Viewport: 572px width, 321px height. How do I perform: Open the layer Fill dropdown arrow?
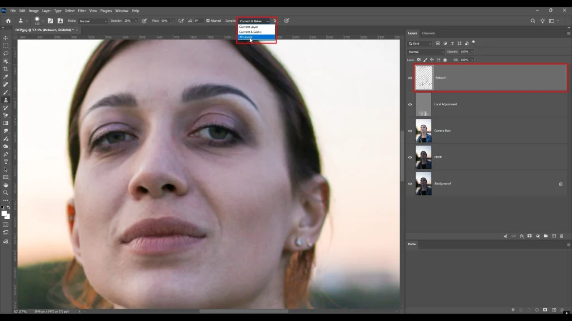click(x=472, y=60)
